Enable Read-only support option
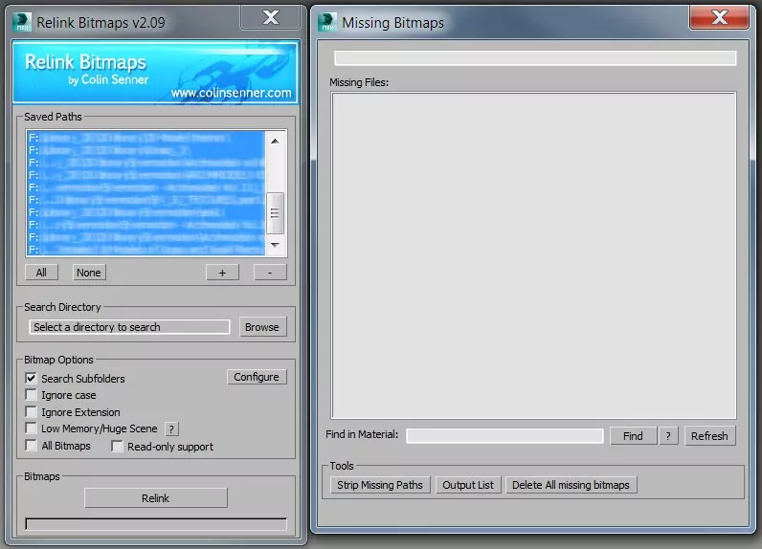762x549 pixels. 118,447
